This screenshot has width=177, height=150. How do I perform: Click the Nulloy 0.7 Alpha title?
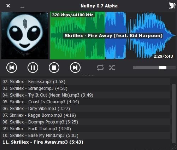click(x=99, y=6)
